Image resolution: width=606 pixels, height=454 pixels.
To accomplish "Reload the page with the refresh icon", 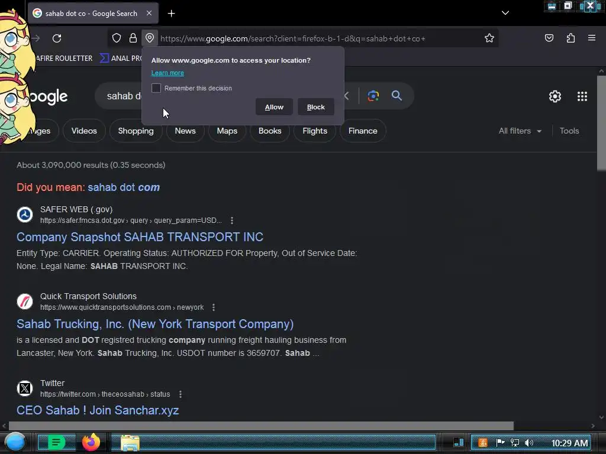I will click(x=57, y=38).
